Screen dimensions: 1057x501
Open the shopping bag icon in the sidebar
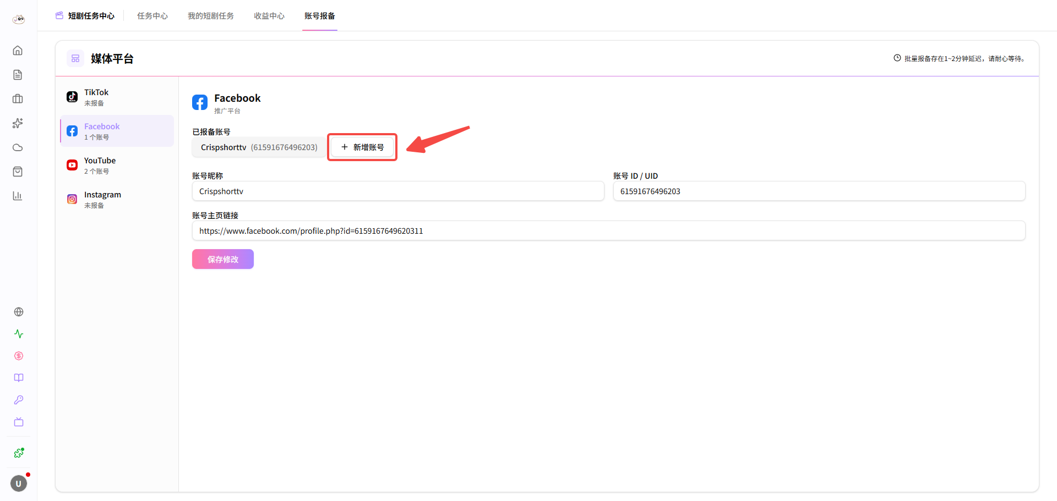click(18, 172)
